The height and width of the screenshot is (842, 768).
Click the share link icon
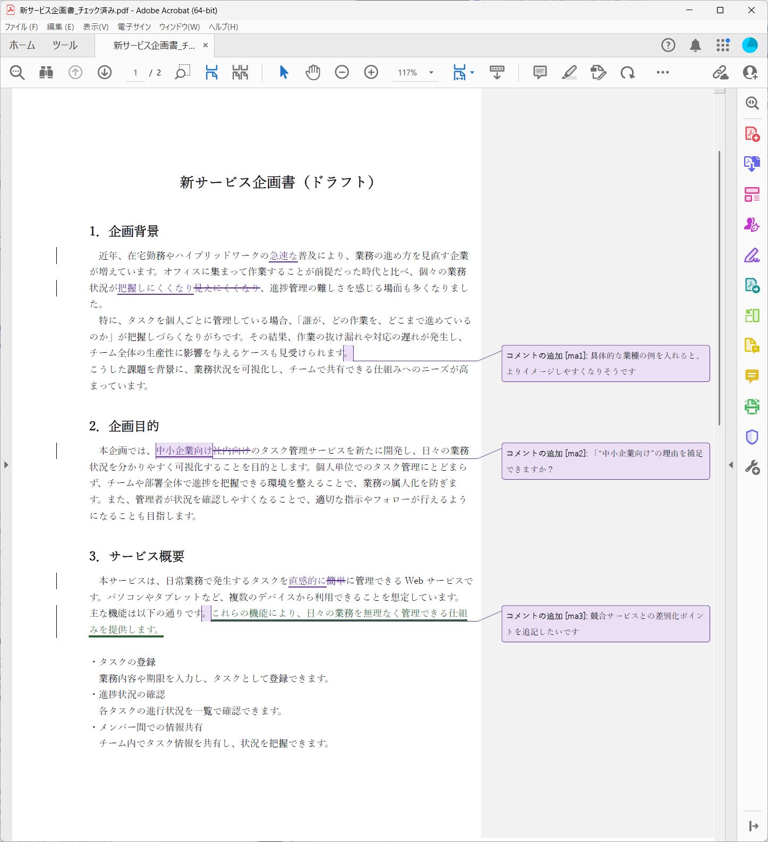click(x=720, y=72)
